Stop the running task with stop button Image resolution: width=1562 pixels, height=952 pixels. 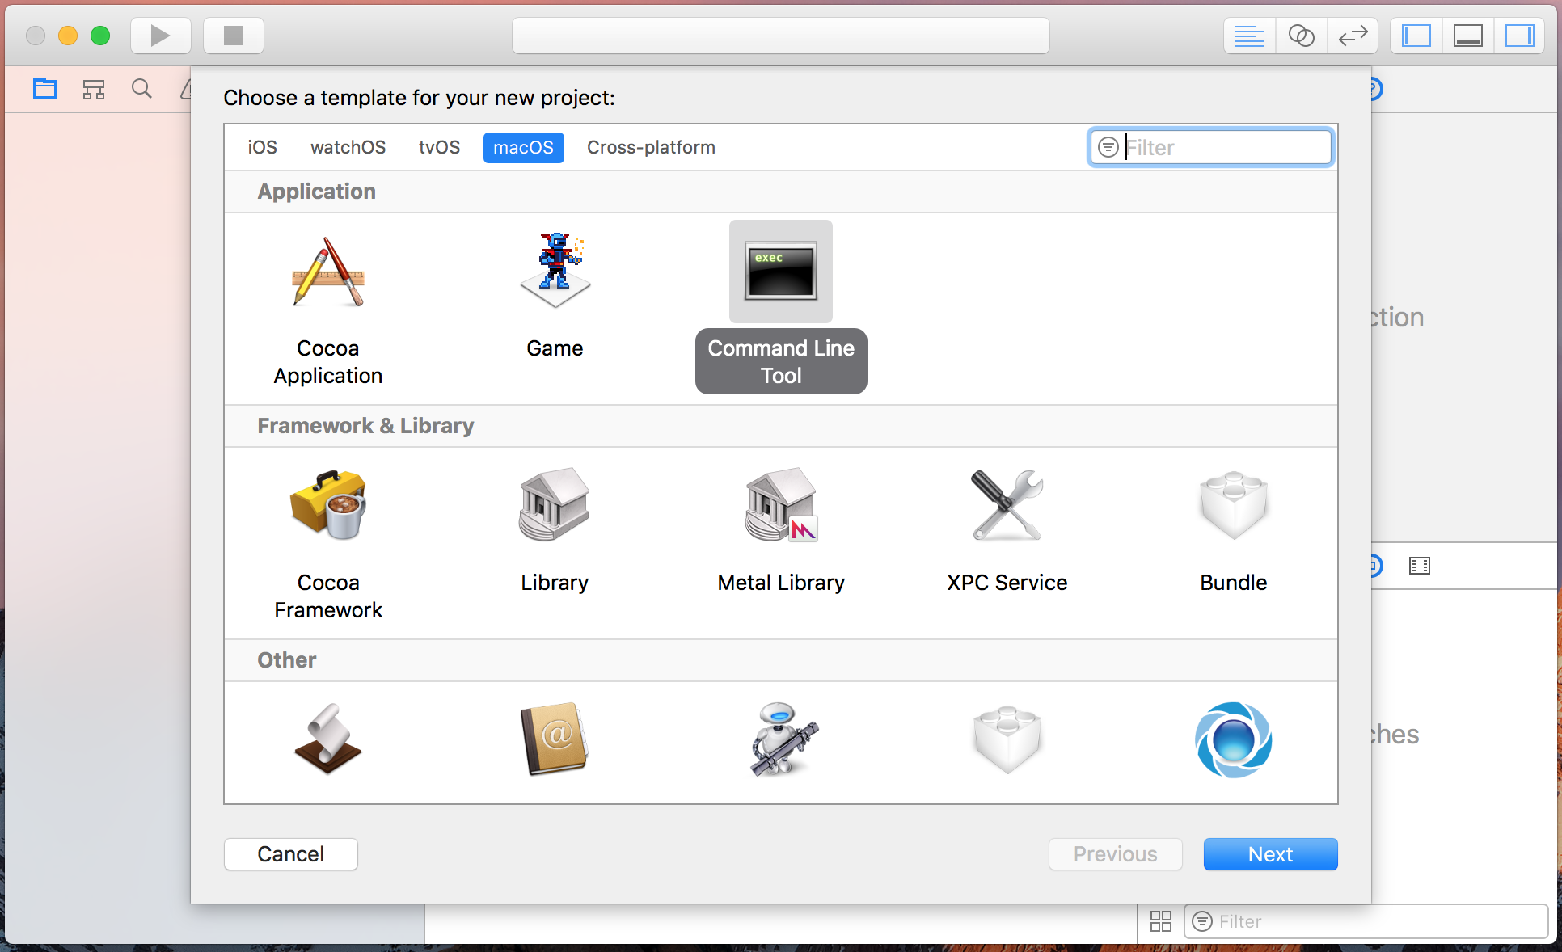pyautogui.click(x=234, y=36)
